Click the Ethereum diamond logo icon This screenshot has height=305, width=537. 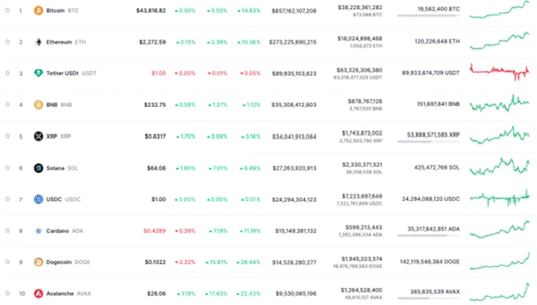click(38, 42)
